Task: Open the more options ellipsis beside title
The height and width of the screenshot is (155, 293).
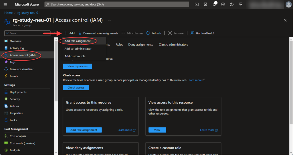Action: point(110,20)
